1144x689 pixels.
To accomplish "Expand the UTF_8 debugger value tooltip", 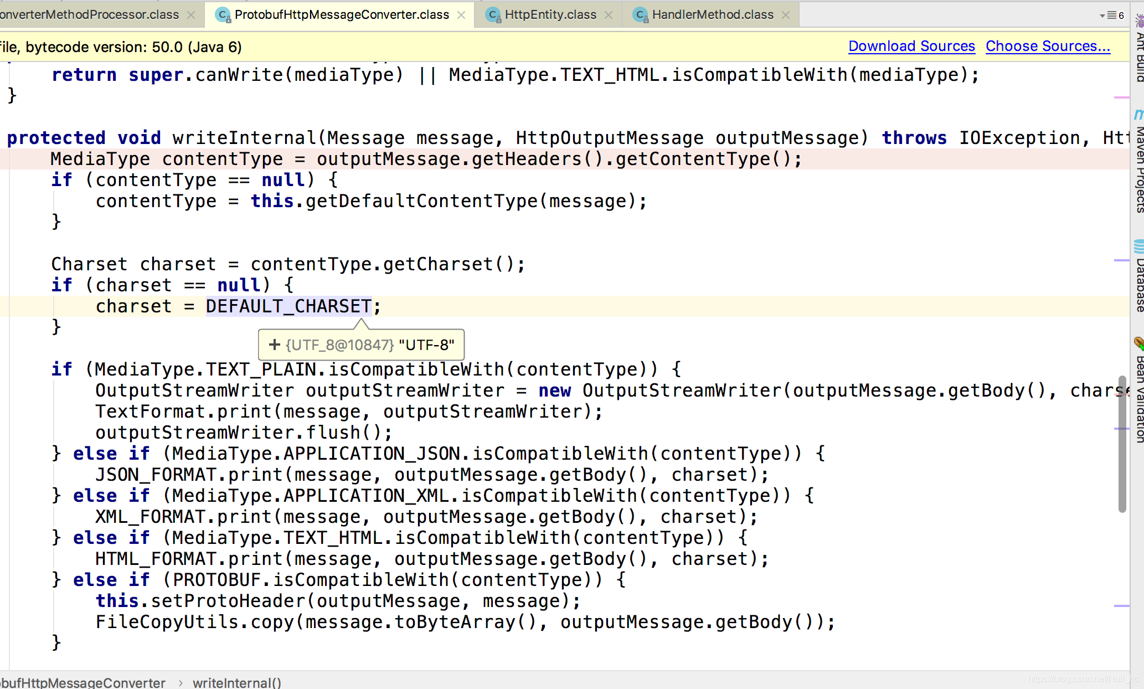I will pos(274,345).
